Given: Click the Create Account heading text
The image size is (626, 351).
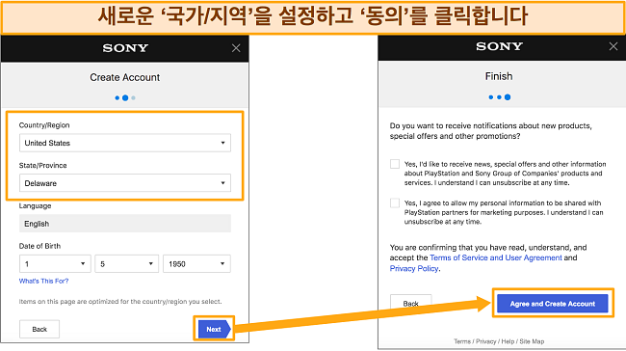Looking at the screenshot, I should pos(125,77).
